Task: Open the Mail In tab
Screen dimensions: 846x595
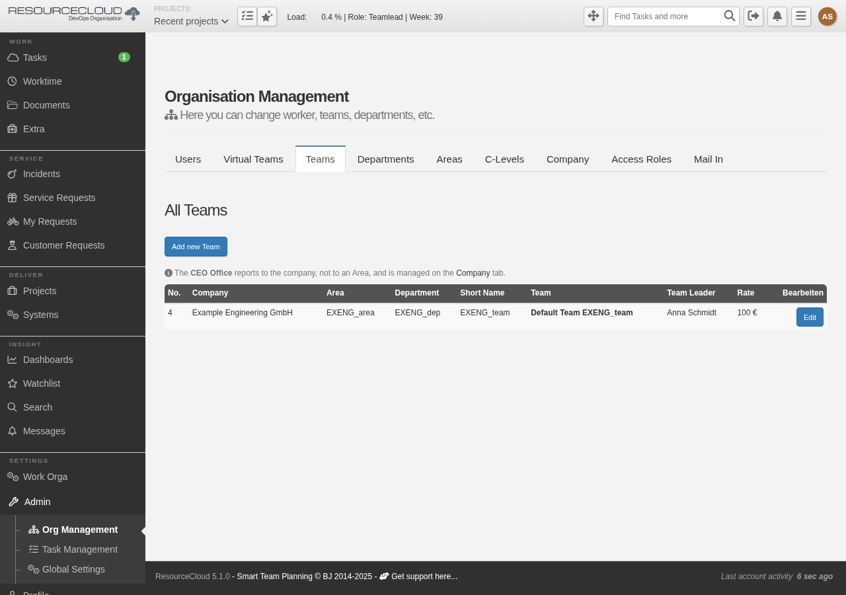Action: click(x=709, y=159)
